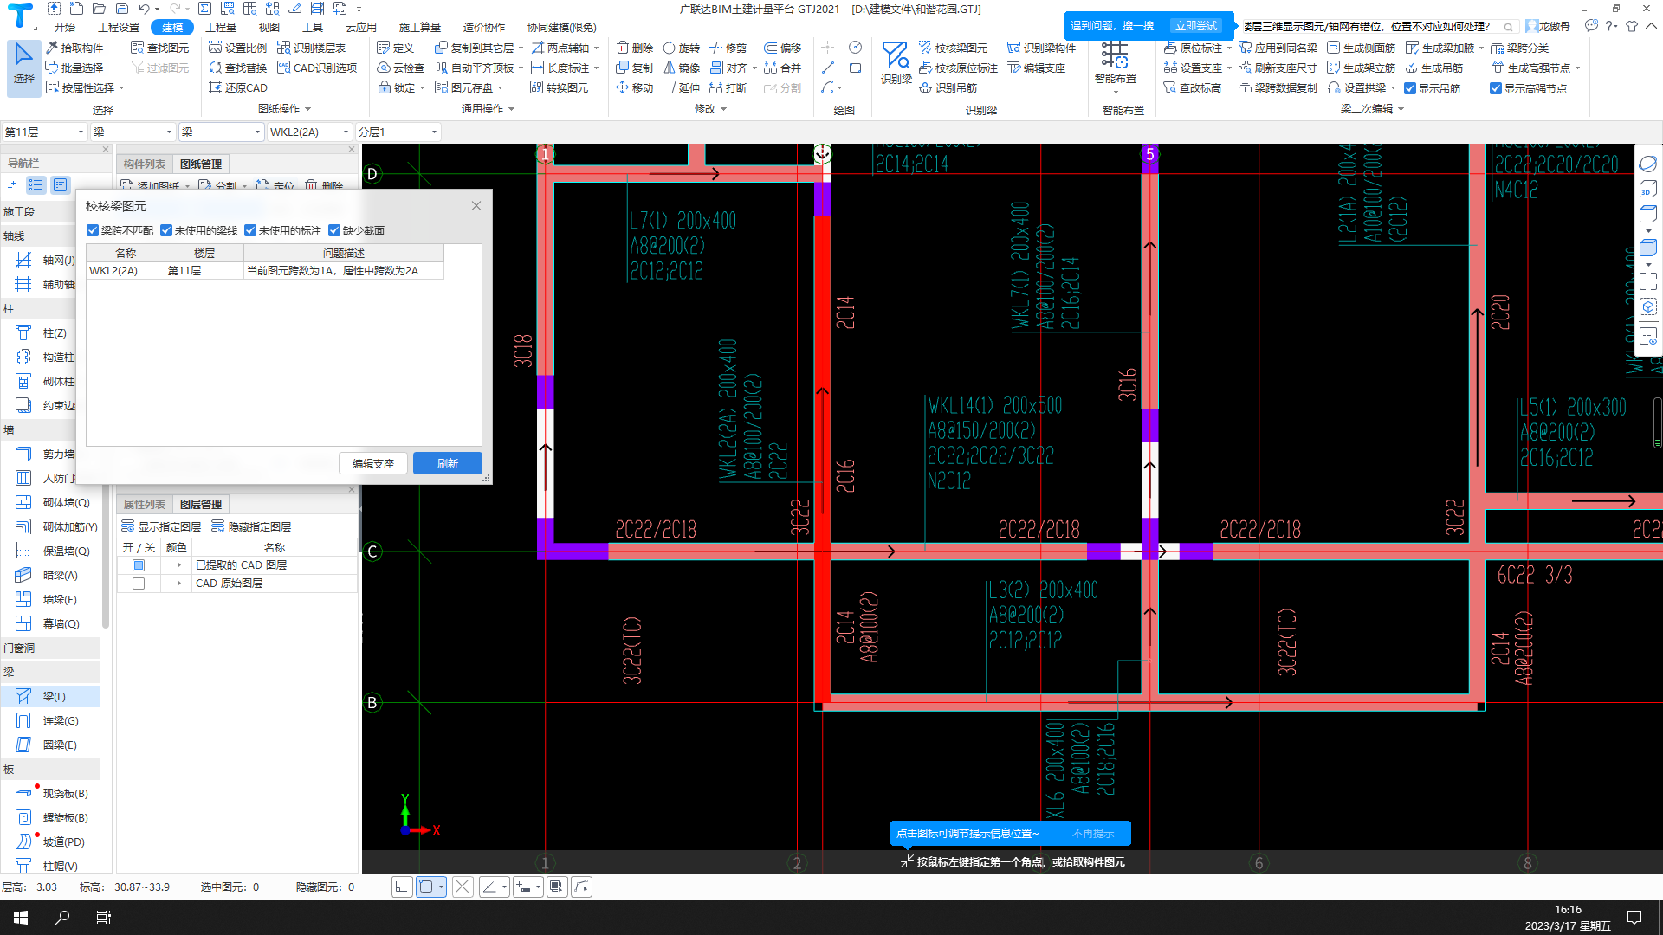This screenshot has width=1663, height=935.
Task: Select WKL2(2A) row in check results
Action: (265, 271)
